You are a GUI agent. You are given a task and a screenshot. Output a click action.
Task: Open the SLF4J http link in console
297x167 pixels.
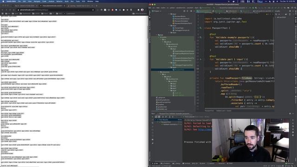[205, 129]
